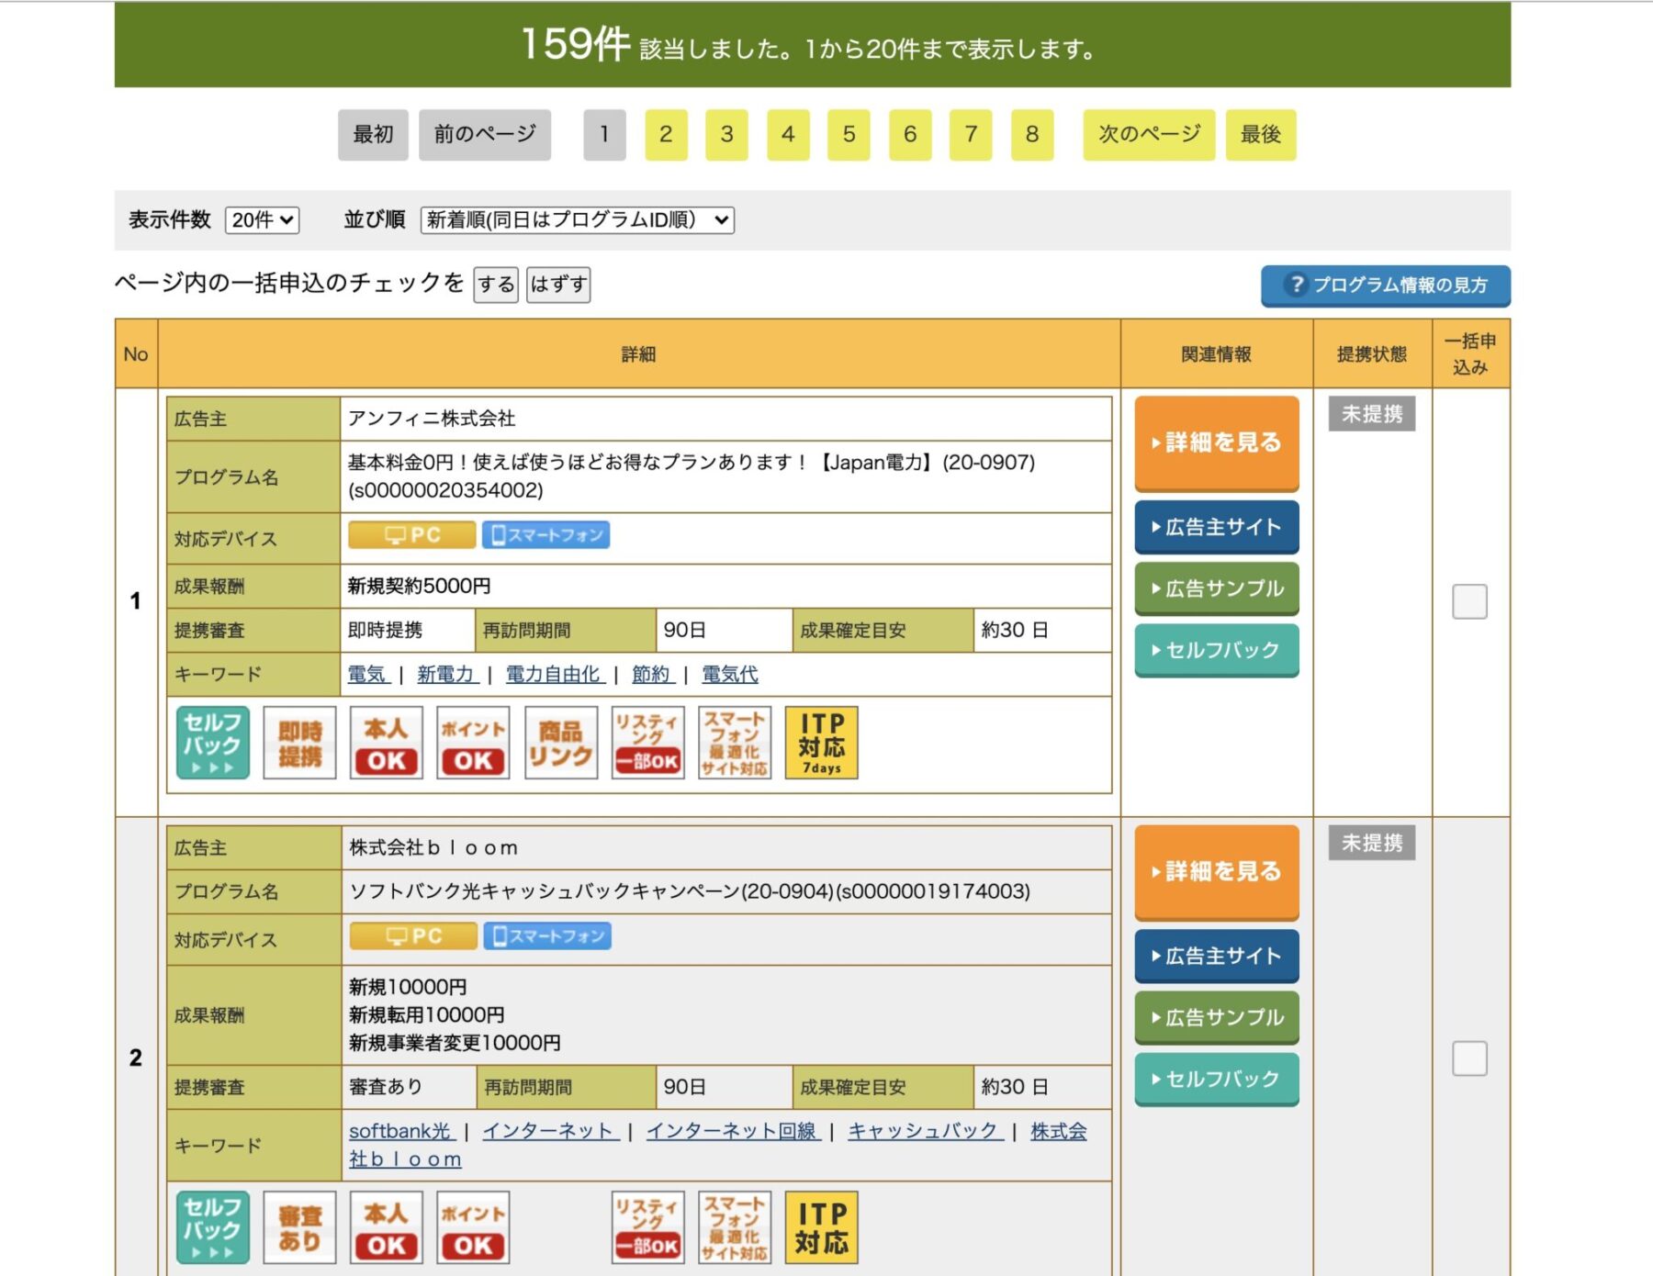Click 次のページ to go forward

coord(1149,135)
